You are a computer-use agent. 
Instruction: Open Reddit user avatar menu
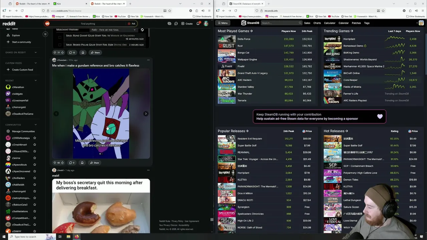coord(206,23)
